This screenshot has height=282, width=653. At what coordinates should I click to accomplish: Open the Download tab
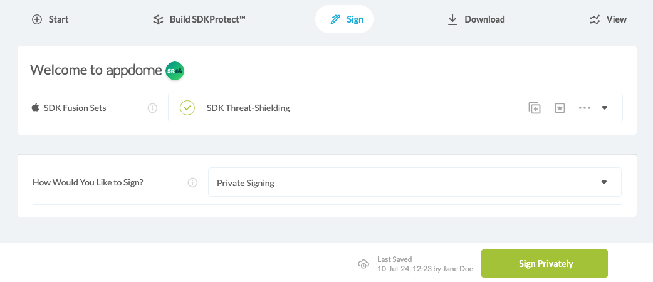pos(476,19)
